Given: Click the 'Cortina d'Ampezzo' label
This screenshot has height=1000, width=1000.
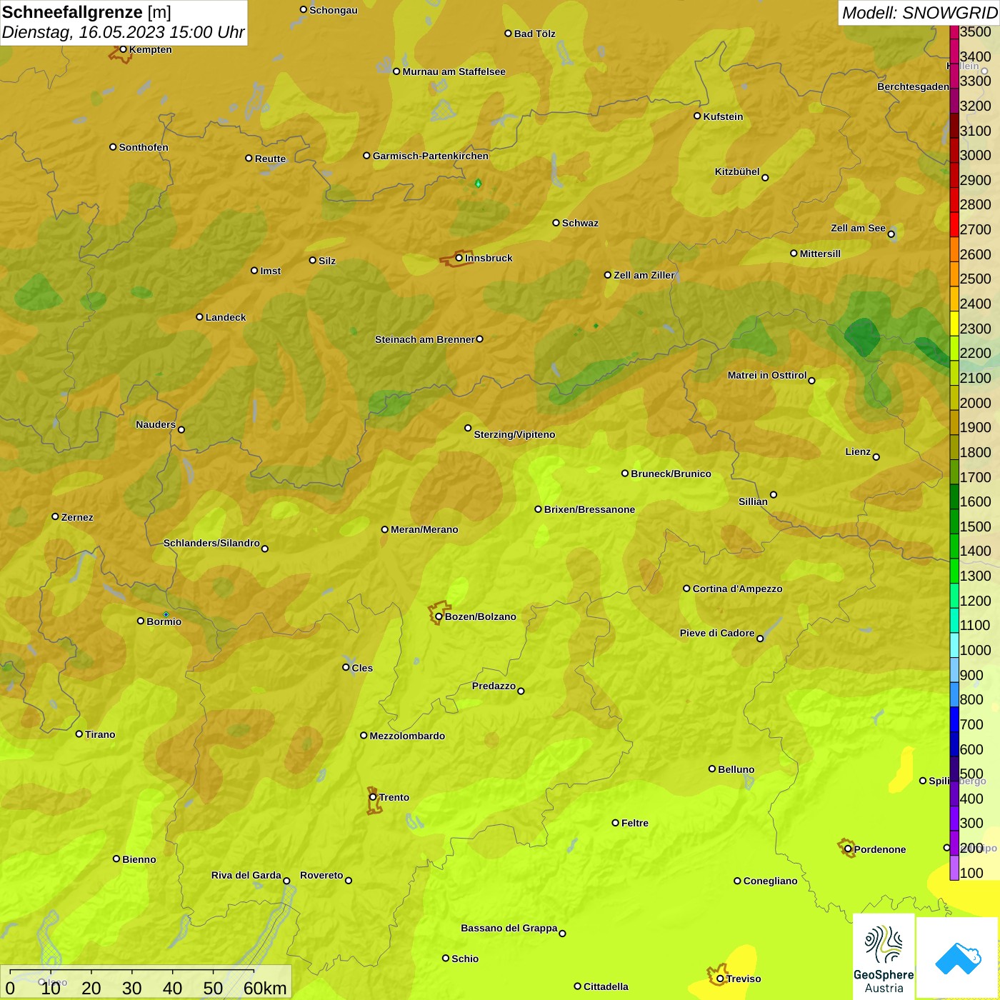Looking at the screenshot, I should 738,589.
